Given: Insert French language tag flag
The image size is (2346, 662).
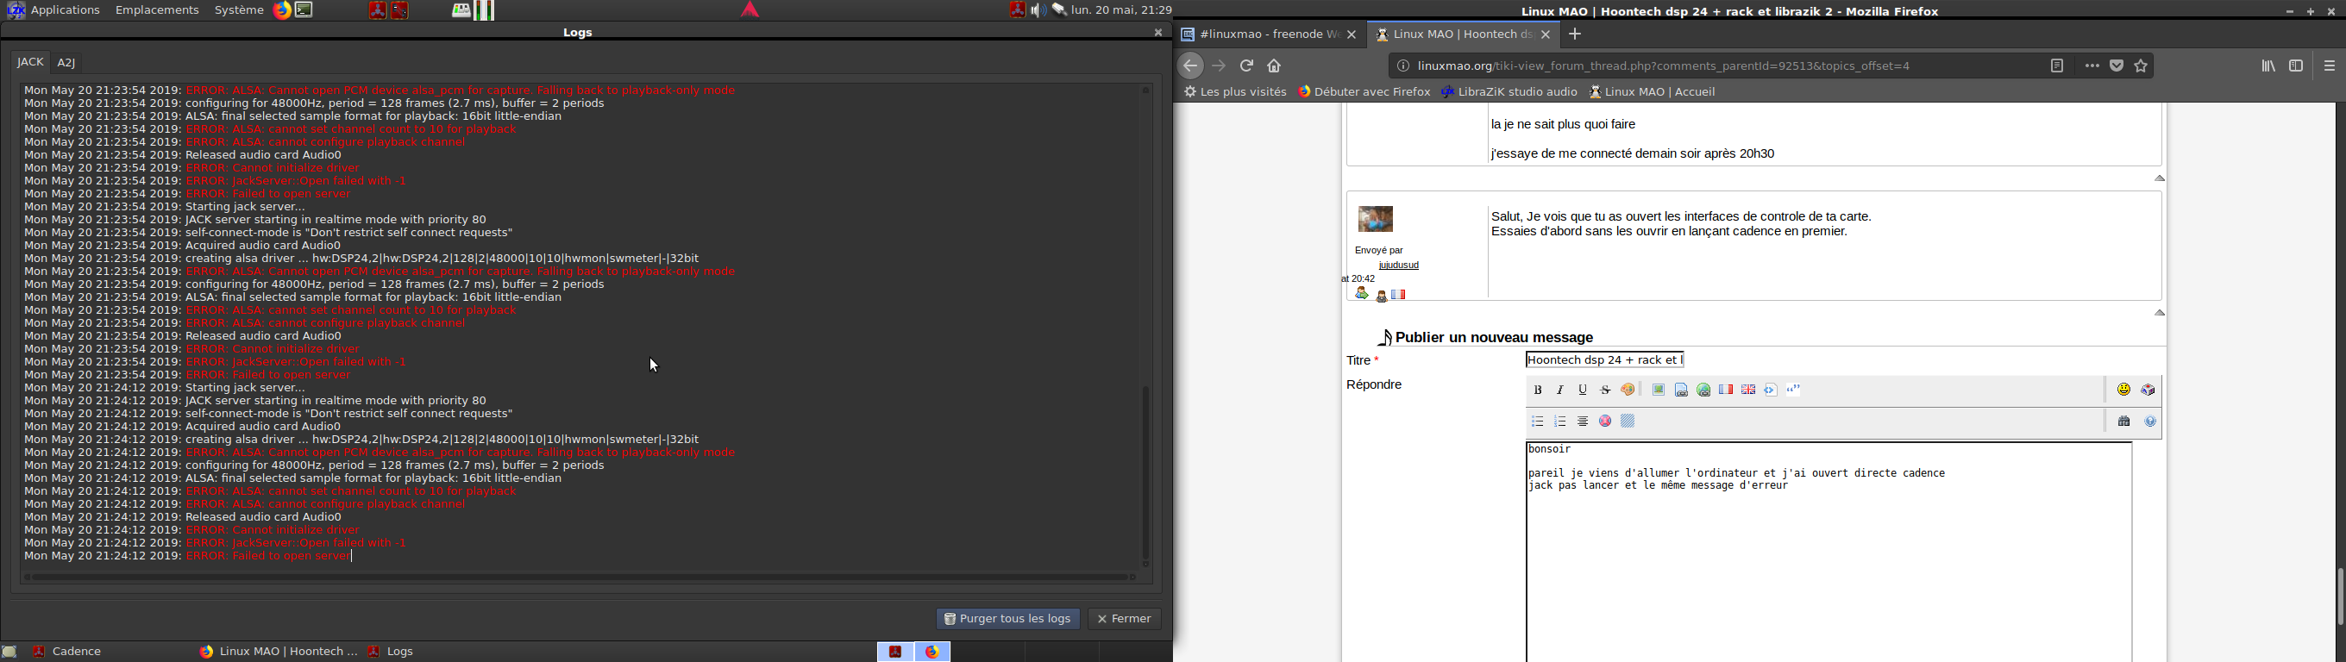Looking at the screenshot, I should 1726,390.
